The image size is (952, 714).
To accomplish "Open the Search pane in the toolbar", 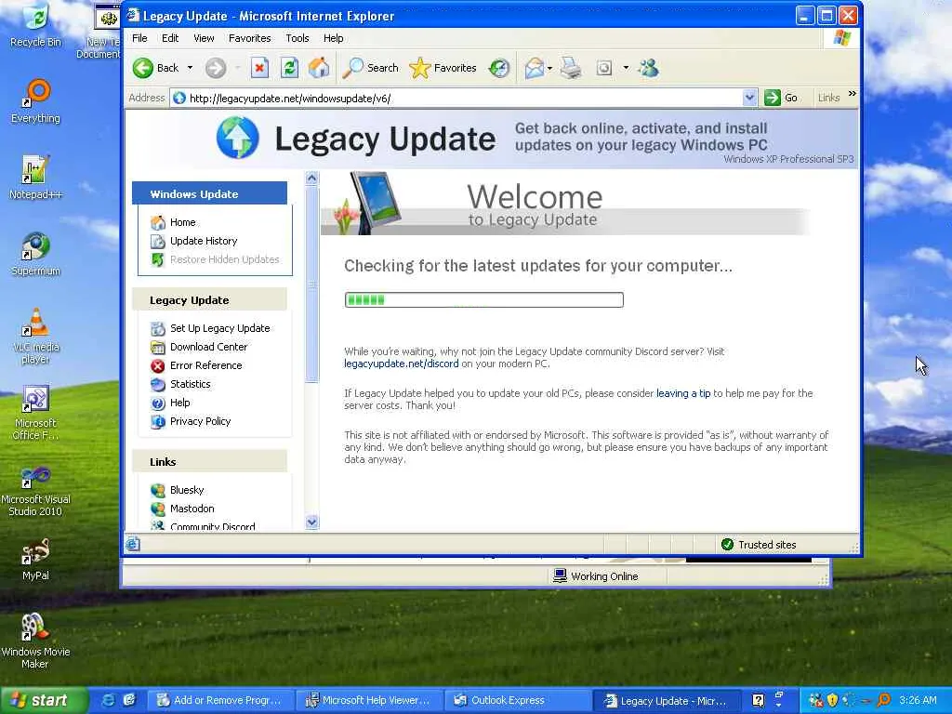I will [371, 68].
